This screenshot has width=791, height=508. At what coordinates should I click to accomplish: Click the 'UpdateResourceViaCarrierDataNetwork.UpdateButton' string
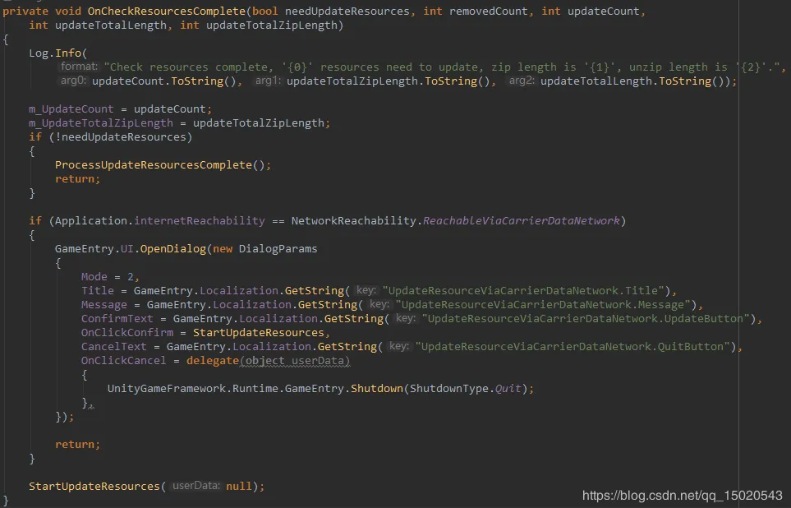tap(586, 319)
